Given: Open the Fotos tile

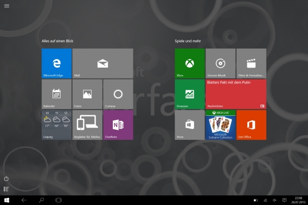Looking at the screenshot, I should click(87, 94).
